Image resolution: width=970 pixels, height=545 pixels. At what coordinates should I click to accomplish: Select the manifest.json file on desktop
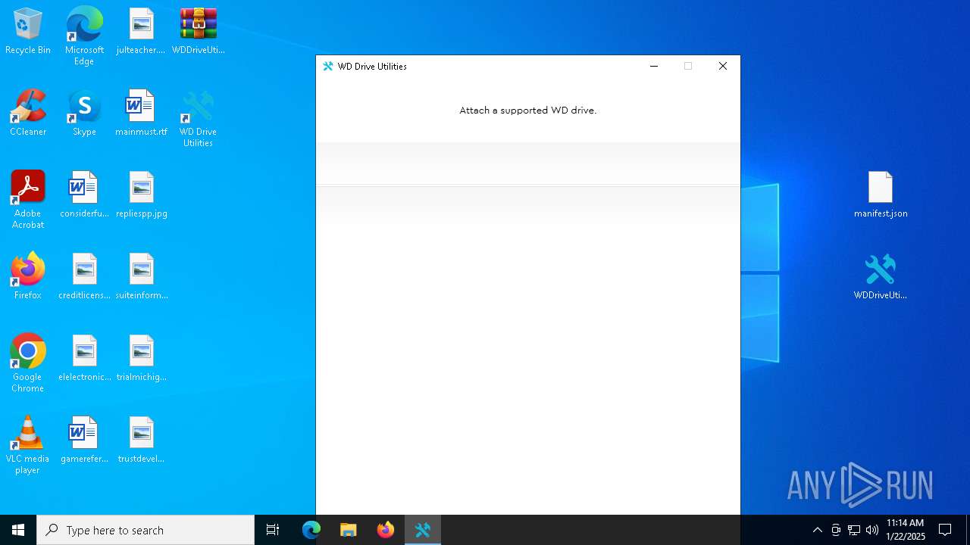coord(881,195)
